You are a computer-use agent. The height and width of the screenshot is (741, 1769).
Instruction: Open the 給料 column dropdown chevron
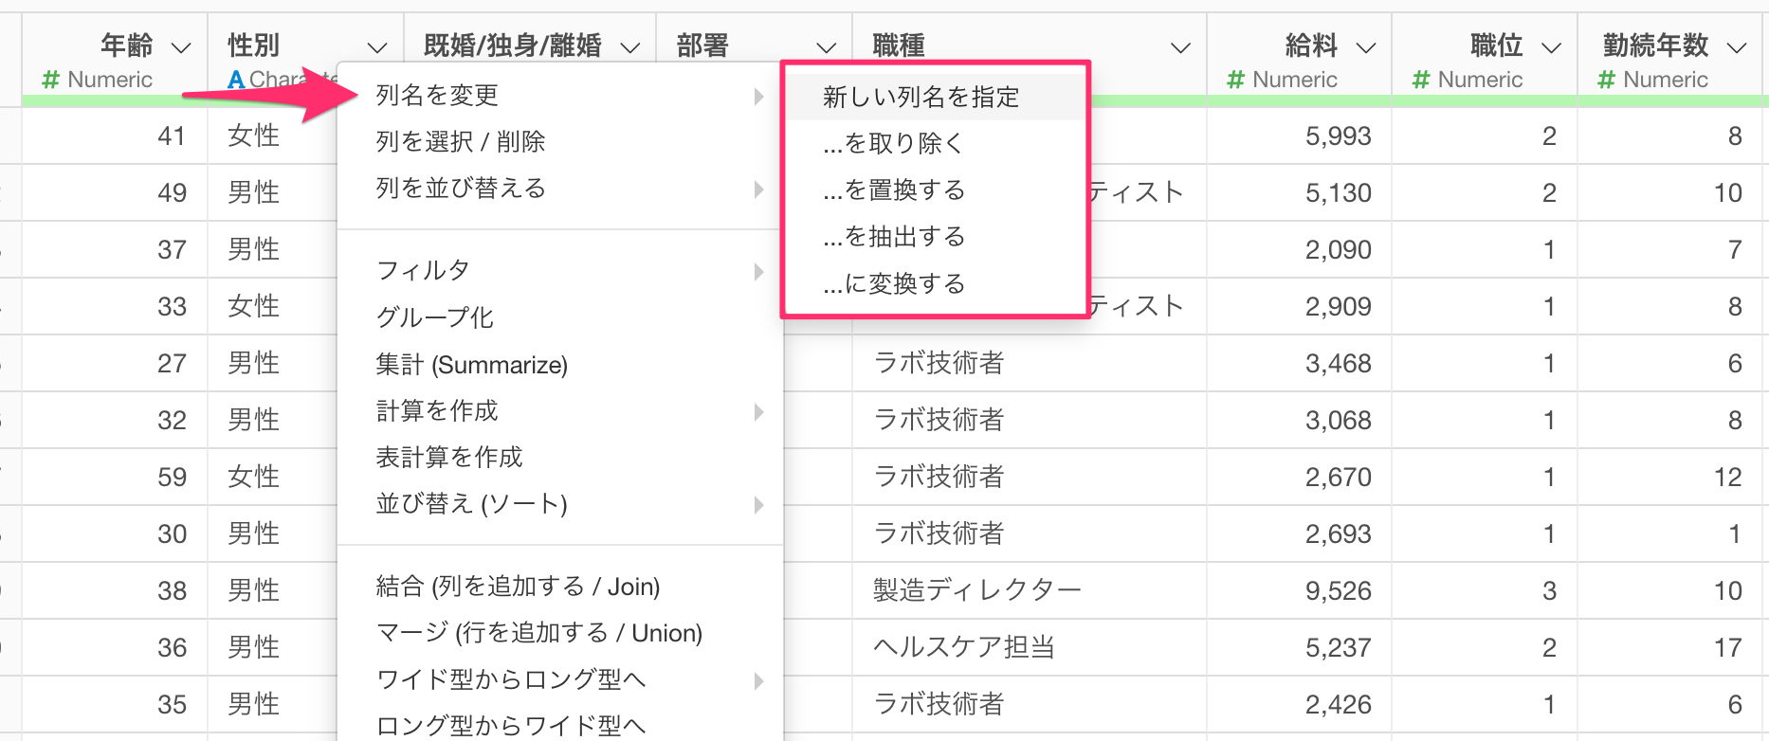(x=1366, y=47)
